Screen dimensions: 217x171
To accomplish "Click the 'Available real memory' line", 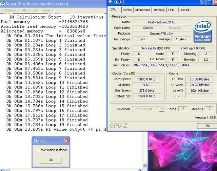I will [44, 26].
